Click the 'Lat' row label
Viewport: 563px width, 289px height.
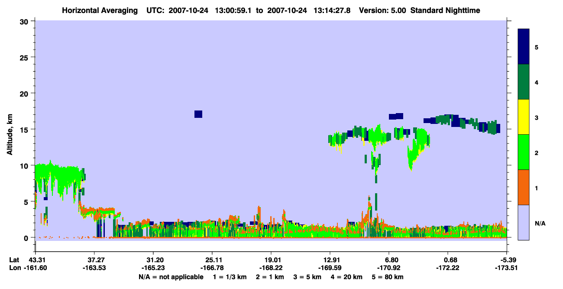[x=14, y=260]
